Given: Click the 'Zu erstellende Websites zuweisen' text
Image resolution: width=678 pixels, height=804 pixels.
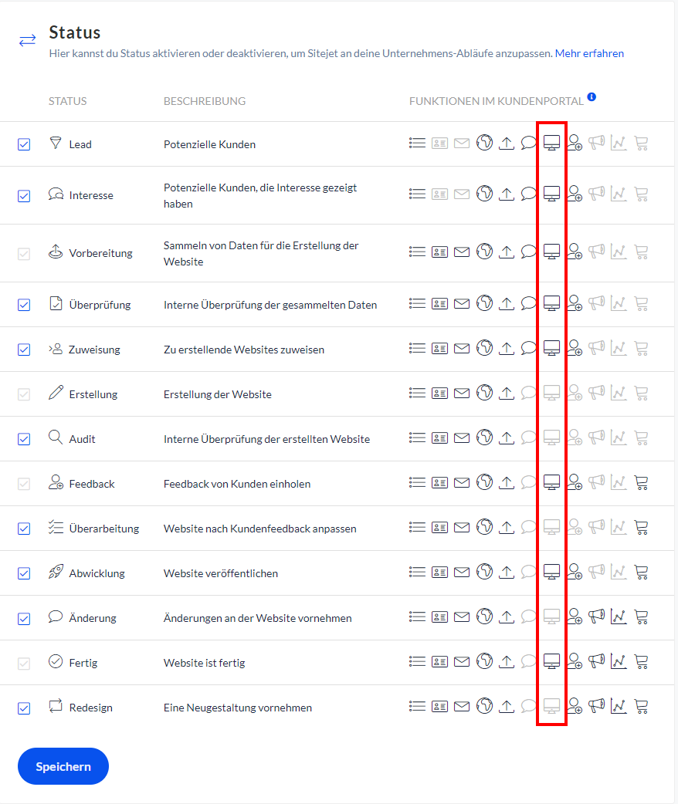Looking at the screenshot, I should pyautogui.click(x=244, y=350).
